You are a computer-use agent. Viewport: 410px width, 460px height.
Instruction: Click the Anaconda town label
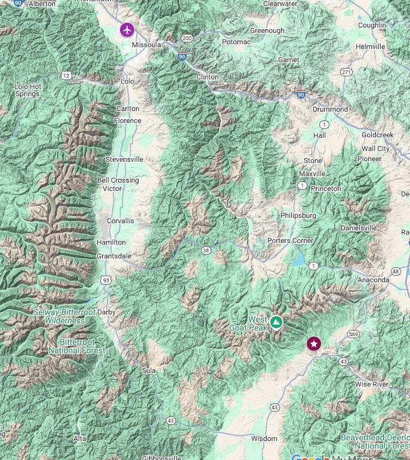click(x=374, y=280)
